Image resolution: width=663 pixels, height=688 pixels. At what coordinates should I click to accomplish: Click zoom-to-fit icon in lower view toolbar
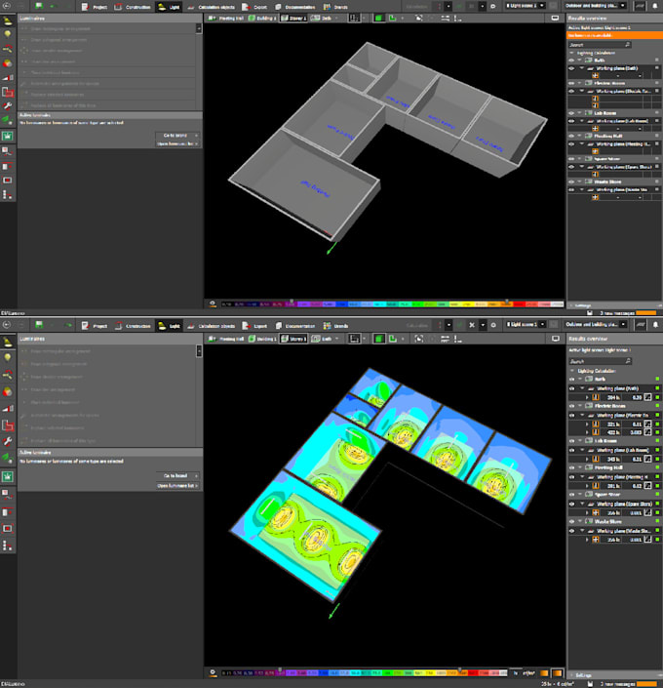click(x=419, y=339)
